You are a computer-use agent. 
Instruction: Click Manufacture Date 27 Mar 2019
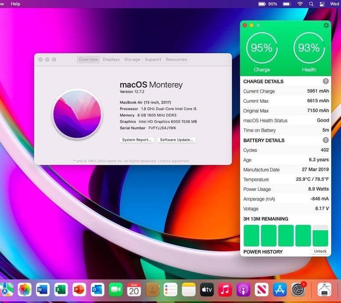click(315, 169)
